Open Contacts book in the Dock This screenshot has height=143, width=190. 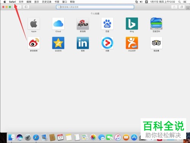click(52, 138)
